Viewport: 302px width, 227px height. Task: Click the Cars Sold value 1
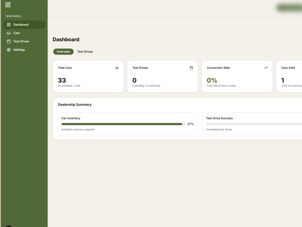click(283, 80)
